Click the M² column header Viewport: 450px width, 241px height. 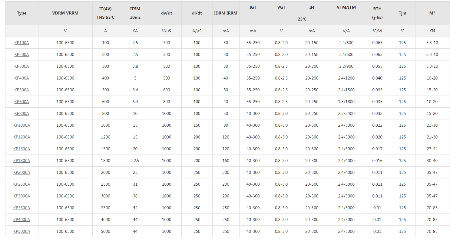click(432, 13)
